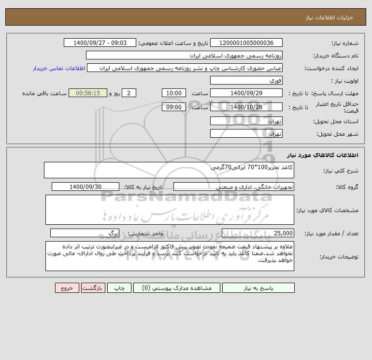Click تاریخ و ساعت اعلان عمومی label
The width and height of the screenshot is (372, 360).
173,43
